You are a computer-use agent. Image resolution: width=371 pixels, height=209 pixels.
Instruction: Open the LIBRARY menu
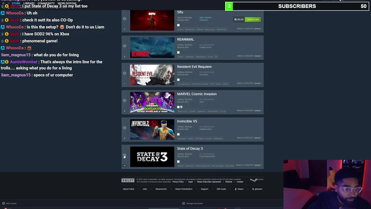coord(29,3)
